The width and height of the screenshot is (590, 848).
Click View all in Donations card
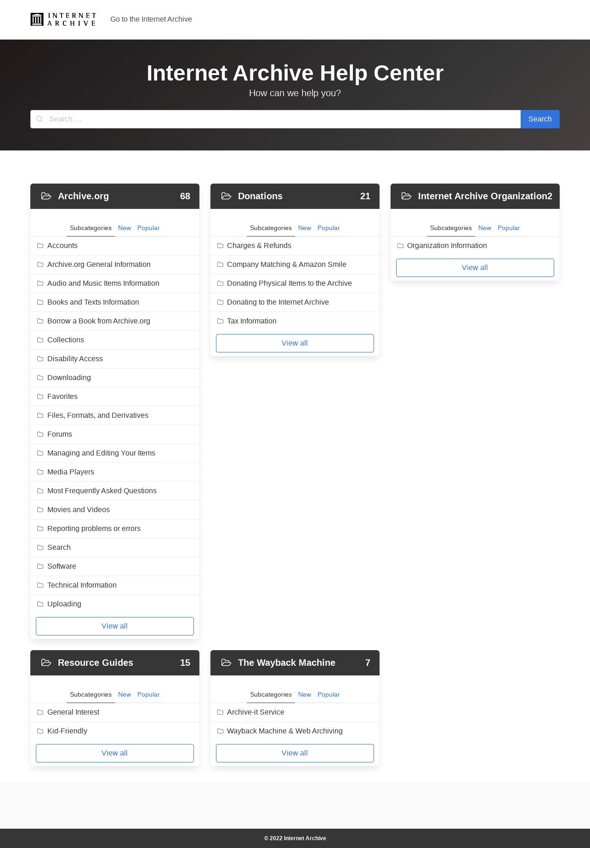point(295,343)
